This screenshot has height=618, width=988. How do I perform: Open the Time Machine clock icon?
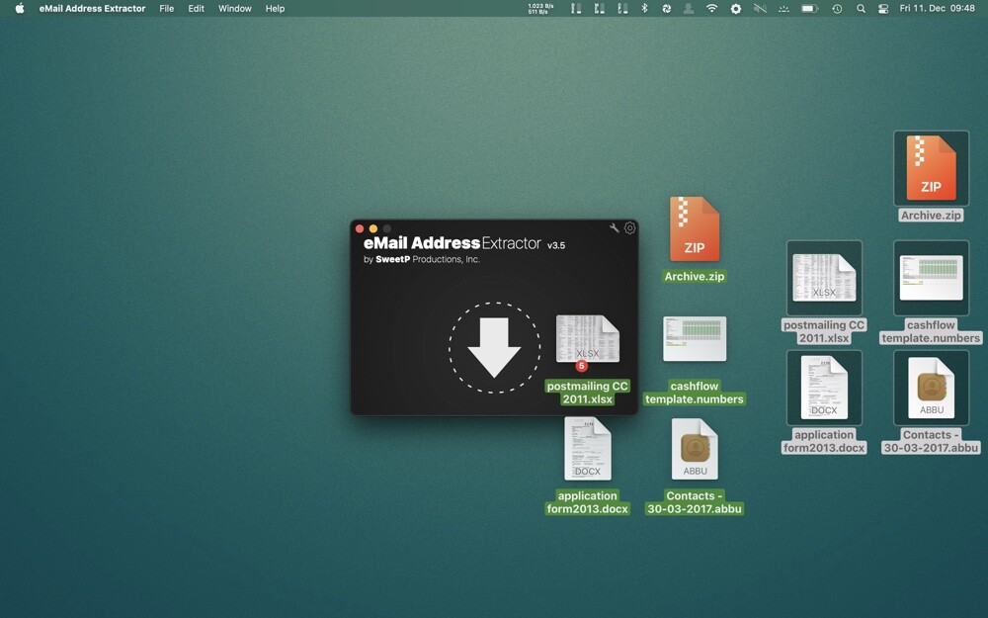[837, 8]
